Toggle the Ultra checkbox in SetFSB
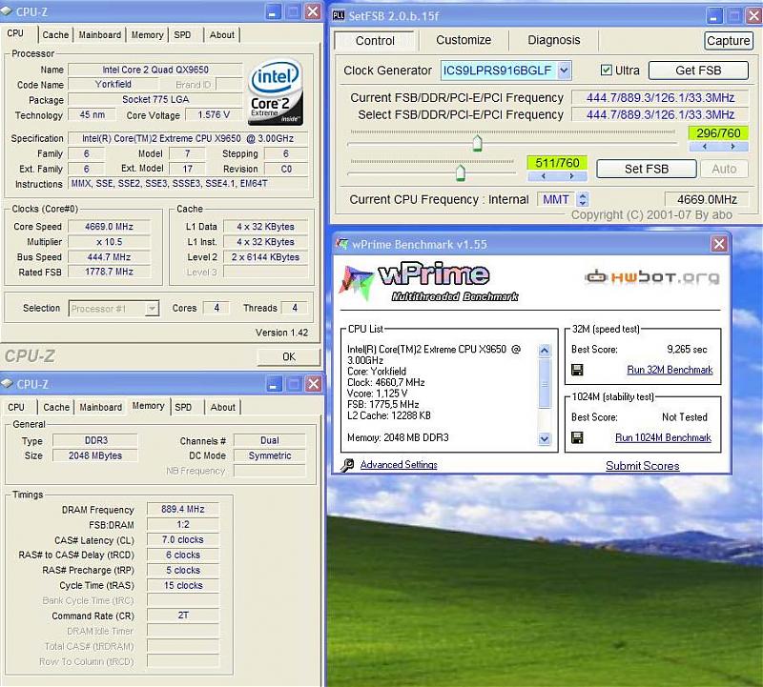Viewport: 763px width, 687px height. coord(606,70)
